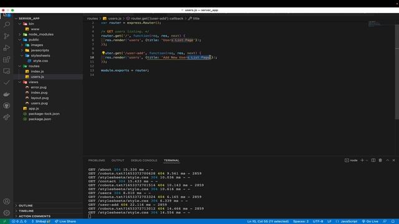Image resolution: width=399 pixels, height=224 pixels.
Task: Open the GitHub view in activity bar
Action: 7,106
